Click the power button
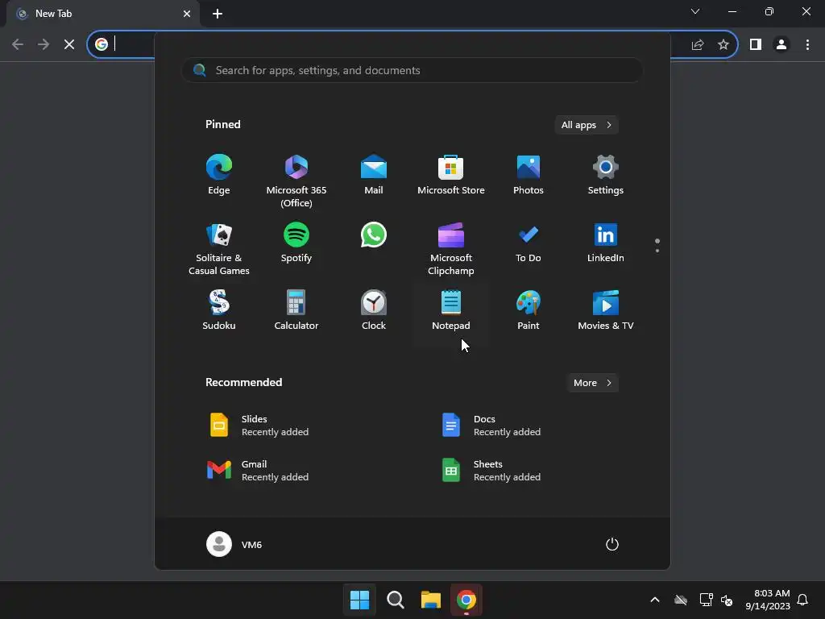Screen dimensions: 825x619 click(x=612, y=544)
